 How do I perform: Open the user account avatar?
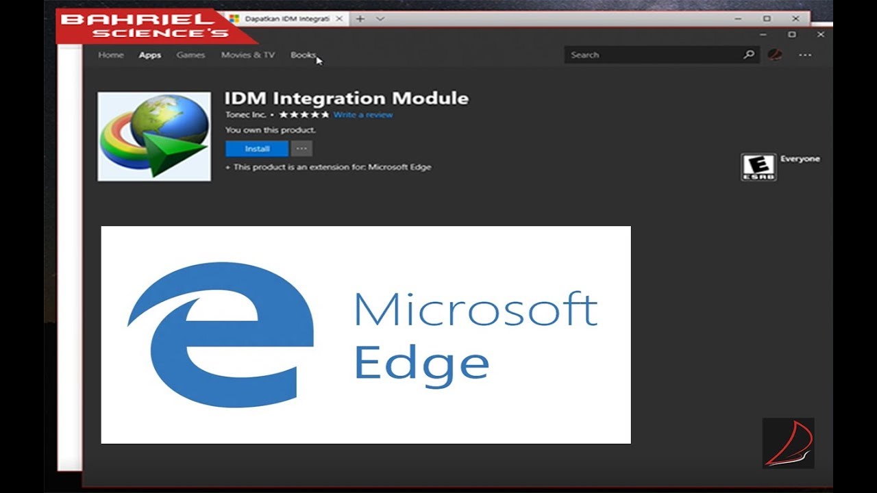coord(776,55)
